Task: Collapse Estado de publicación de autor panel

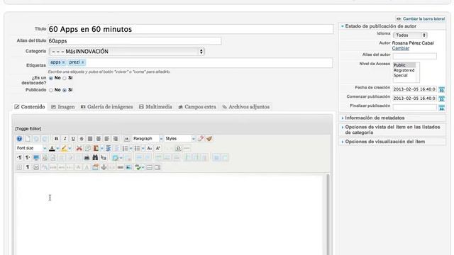Action: coord(392,26)
